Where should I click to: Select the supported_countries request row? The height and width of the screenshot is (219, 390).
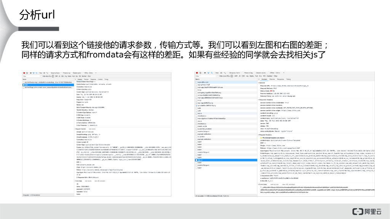226,129
